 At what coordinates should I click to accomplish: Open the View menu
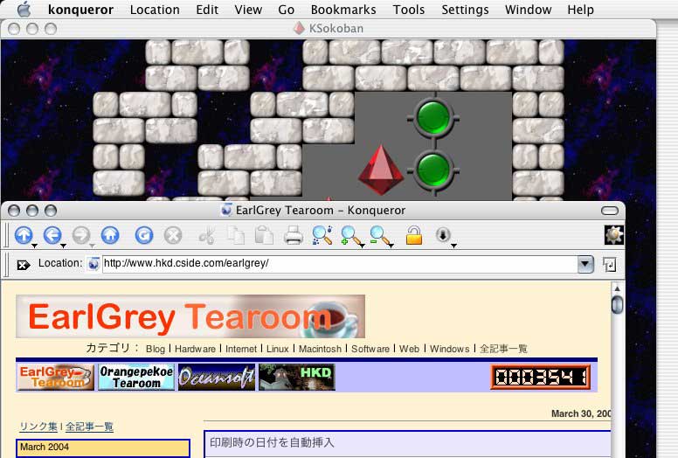[248, 10]
